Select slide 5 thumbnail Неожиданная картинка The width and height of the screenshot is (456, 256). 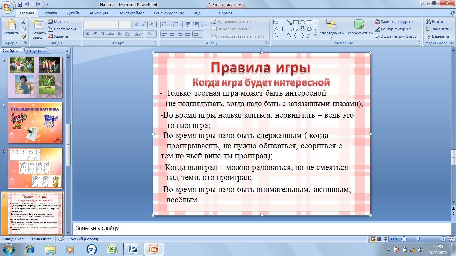click(35, 123)
